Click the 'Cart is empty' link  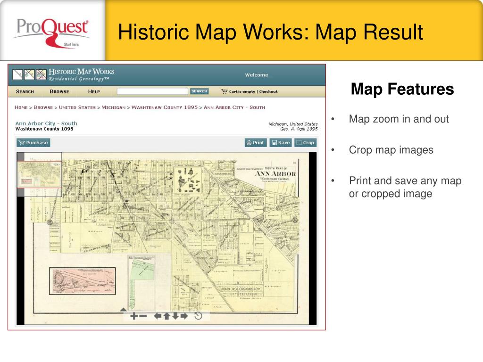pos(242,91)
